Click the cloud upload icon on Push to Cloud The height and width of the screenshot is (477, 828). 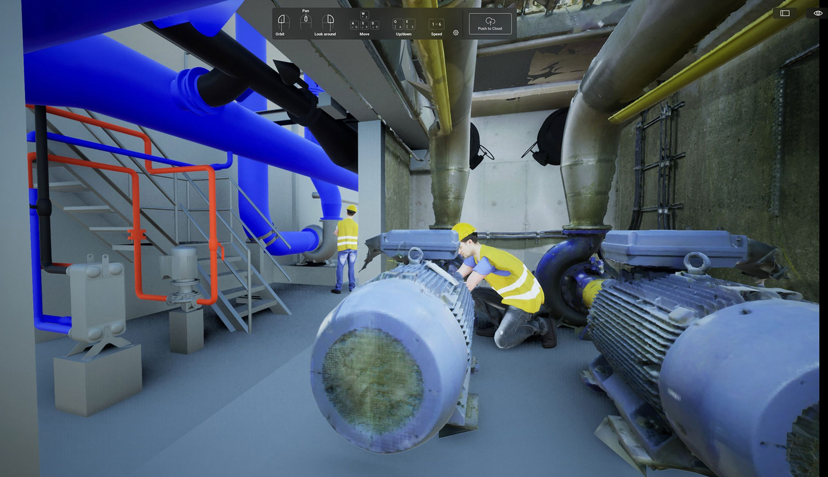pyautogui.click(x=490, y=20)
